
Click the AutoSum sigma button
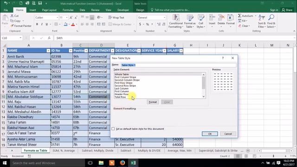(245, 16)
